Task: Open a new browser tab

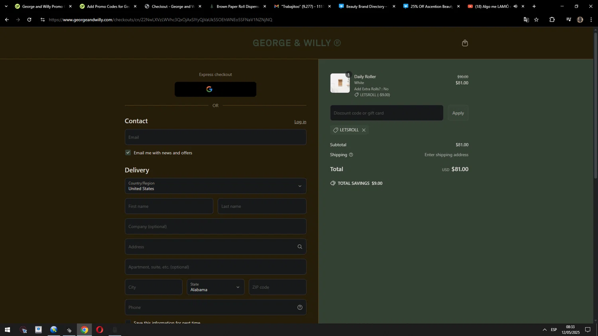Action: 534,6
